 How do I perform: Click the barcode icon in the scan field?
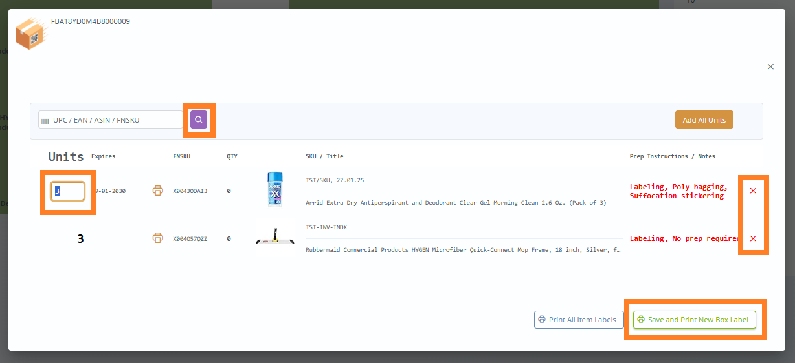click(45, 120)
